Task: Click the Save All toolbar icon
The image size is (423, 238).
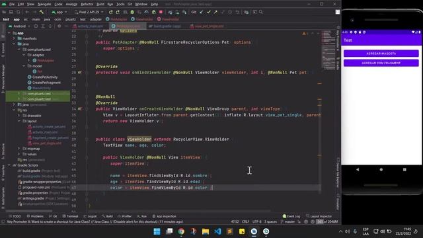Action: click(11, 12)
